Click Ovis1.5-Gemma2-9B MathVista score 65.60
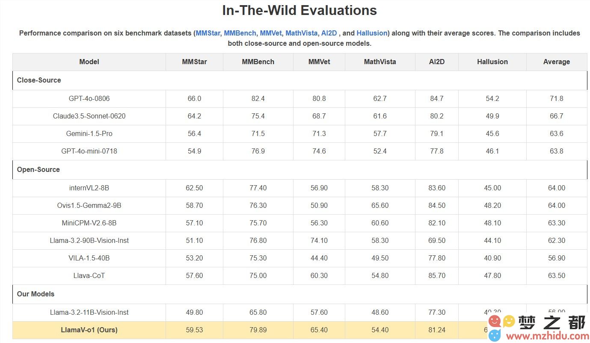 click(x=380, y=205)
